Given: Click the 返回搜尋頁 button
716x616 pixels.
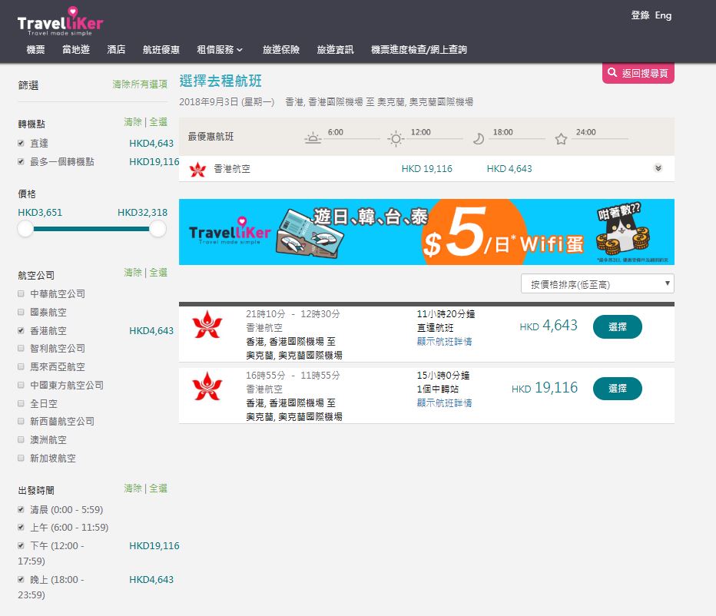Looking at the screenshot, I should pyautogui.click(x=638, y=73).
